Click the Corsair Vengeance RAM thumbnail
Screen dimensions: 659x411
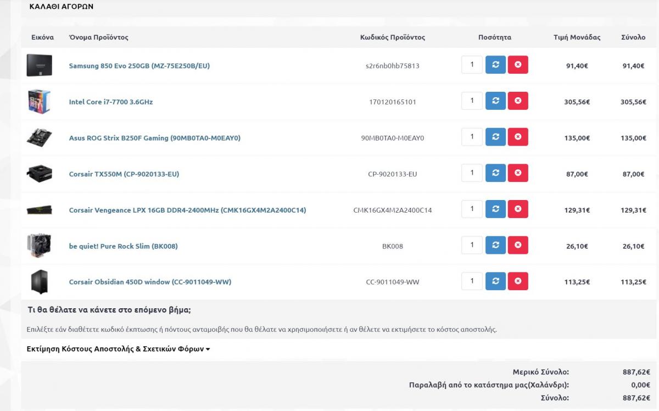(x=40, y=210)
